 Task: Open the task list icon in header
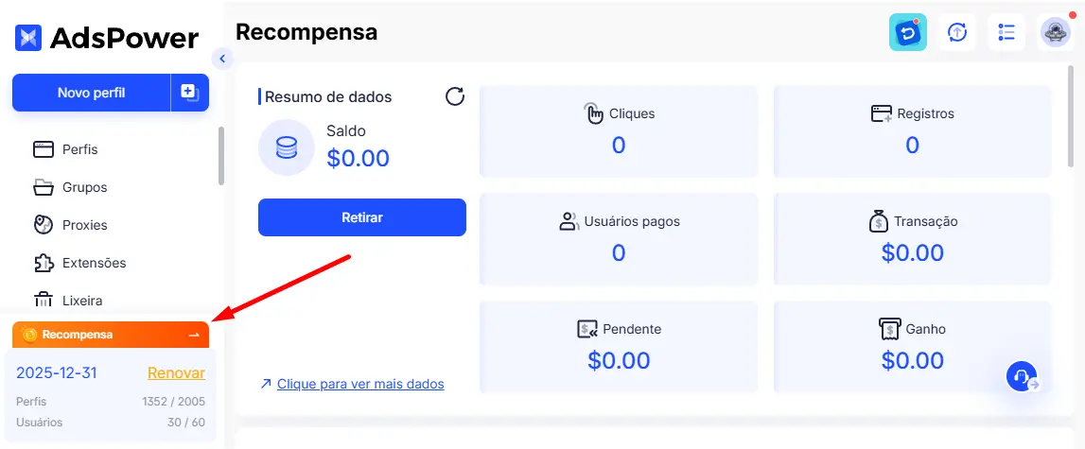1006,32
